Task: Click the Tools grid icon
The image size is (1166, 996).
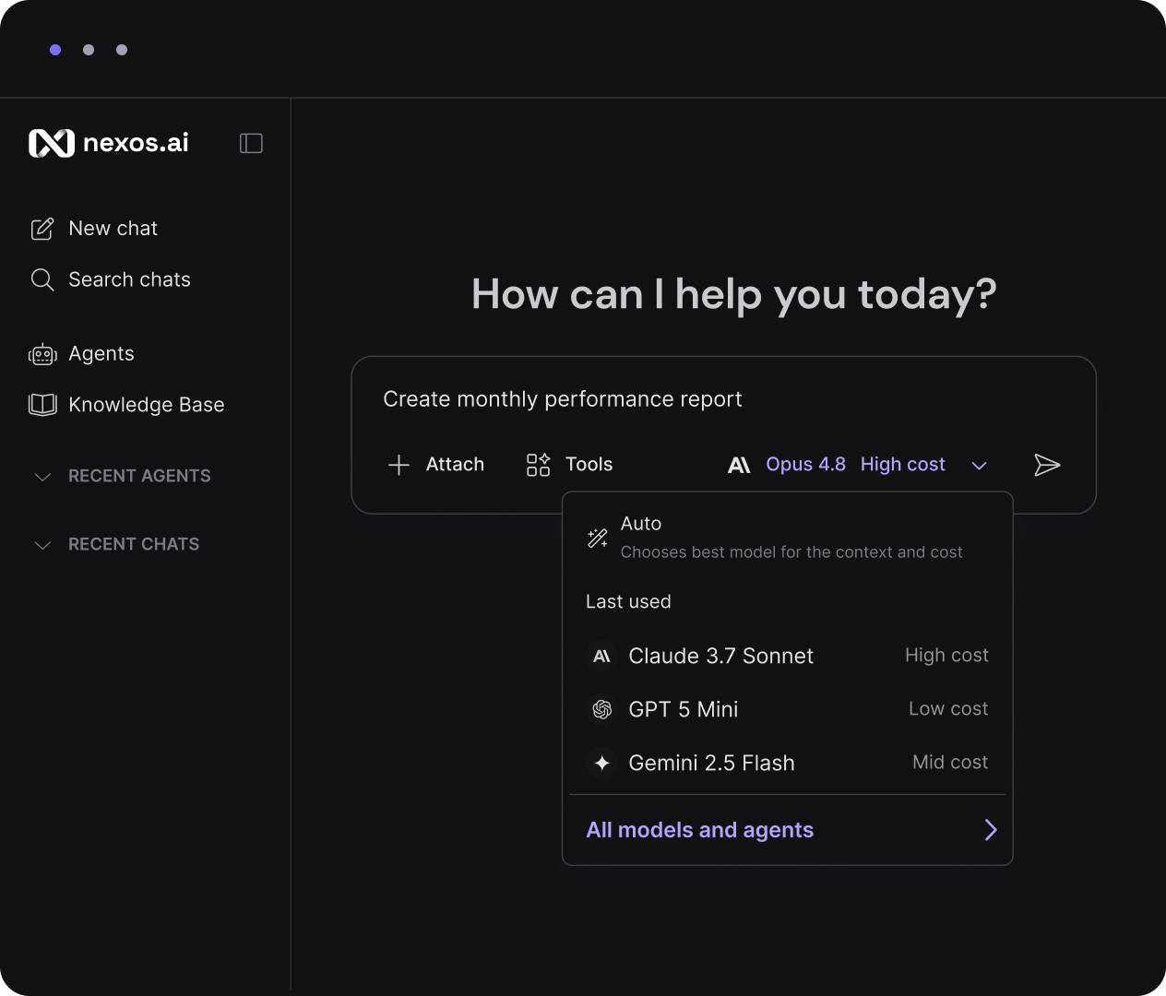Action: point(538,465)
